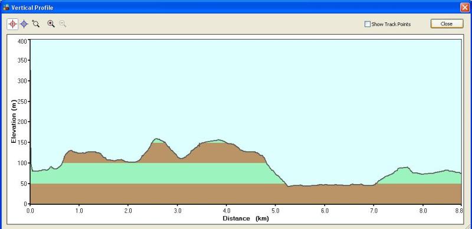Click the greyed-out zoom out icon
Viewport: 472px width, 229px height.
(63, 24)
